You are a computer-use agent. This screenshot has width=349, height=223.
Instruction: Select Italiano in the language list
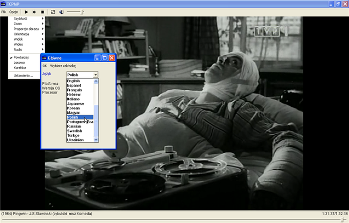(80, 99)
